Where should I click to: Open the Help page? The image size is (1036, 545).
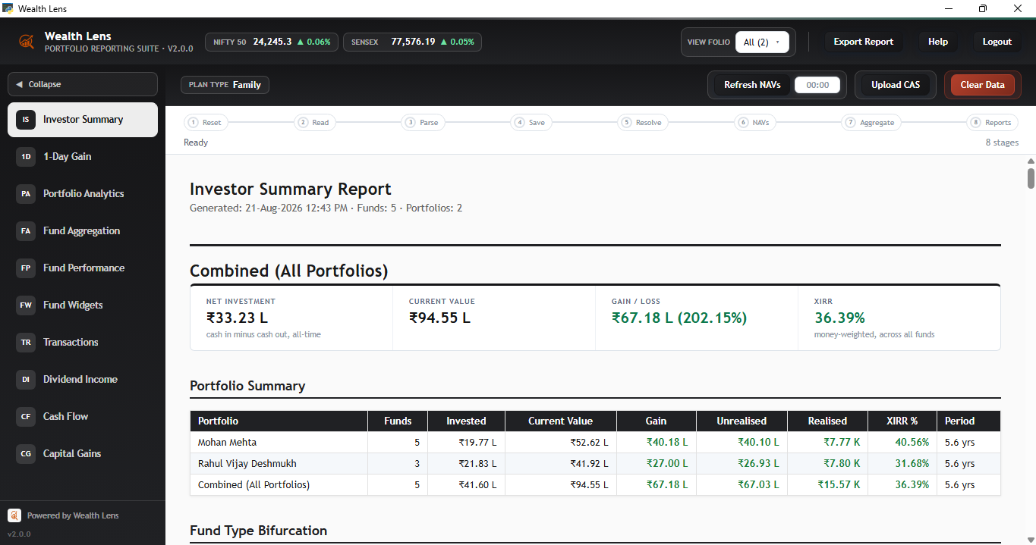pyautogui.click(x=938, y=42)
